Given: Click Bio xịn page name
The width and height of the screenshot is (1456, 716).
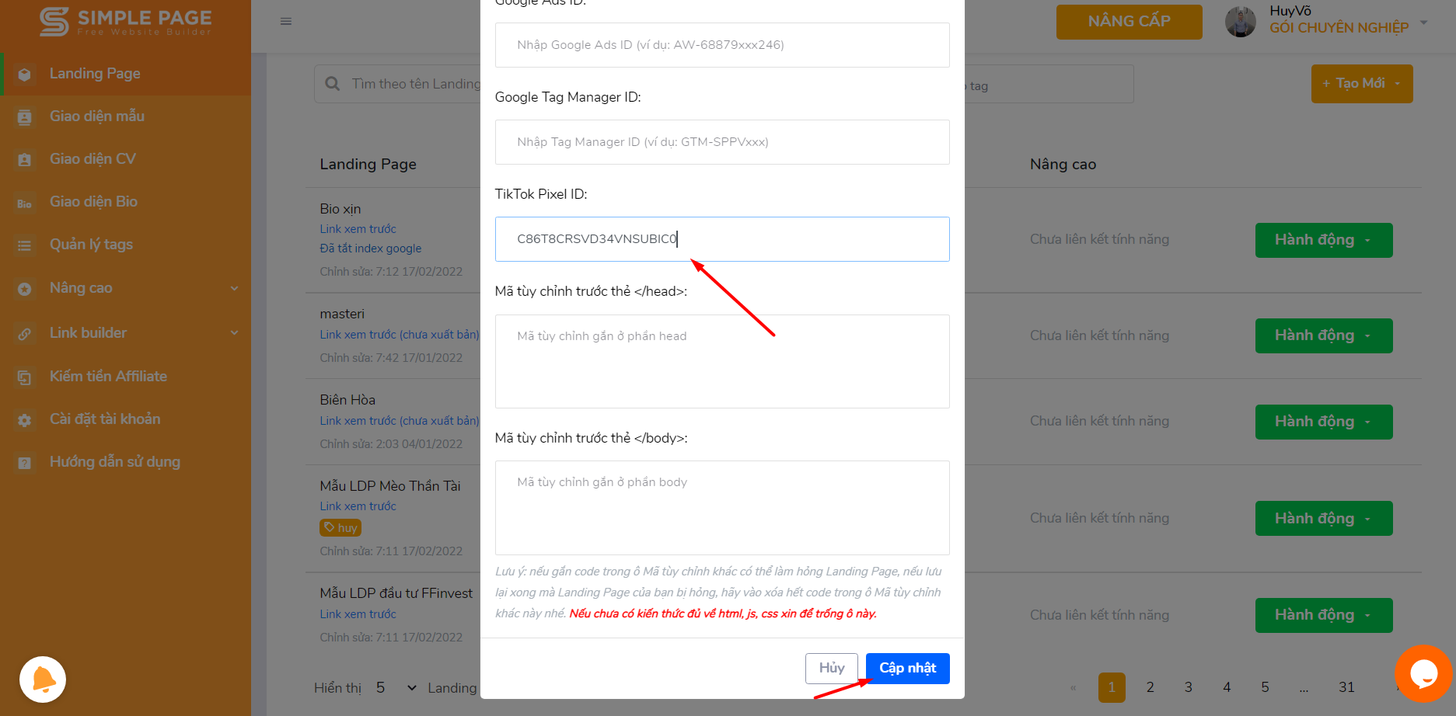Looking at the screenshot, I should tap(340, 209).
